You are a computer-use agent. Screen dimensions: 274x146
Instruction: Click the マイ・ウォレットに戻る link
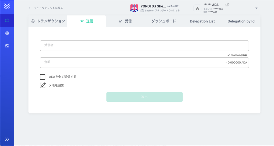(x=48, y=8)
